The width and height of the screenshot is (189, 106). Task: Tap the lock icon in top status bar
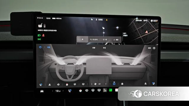(92, 19)
